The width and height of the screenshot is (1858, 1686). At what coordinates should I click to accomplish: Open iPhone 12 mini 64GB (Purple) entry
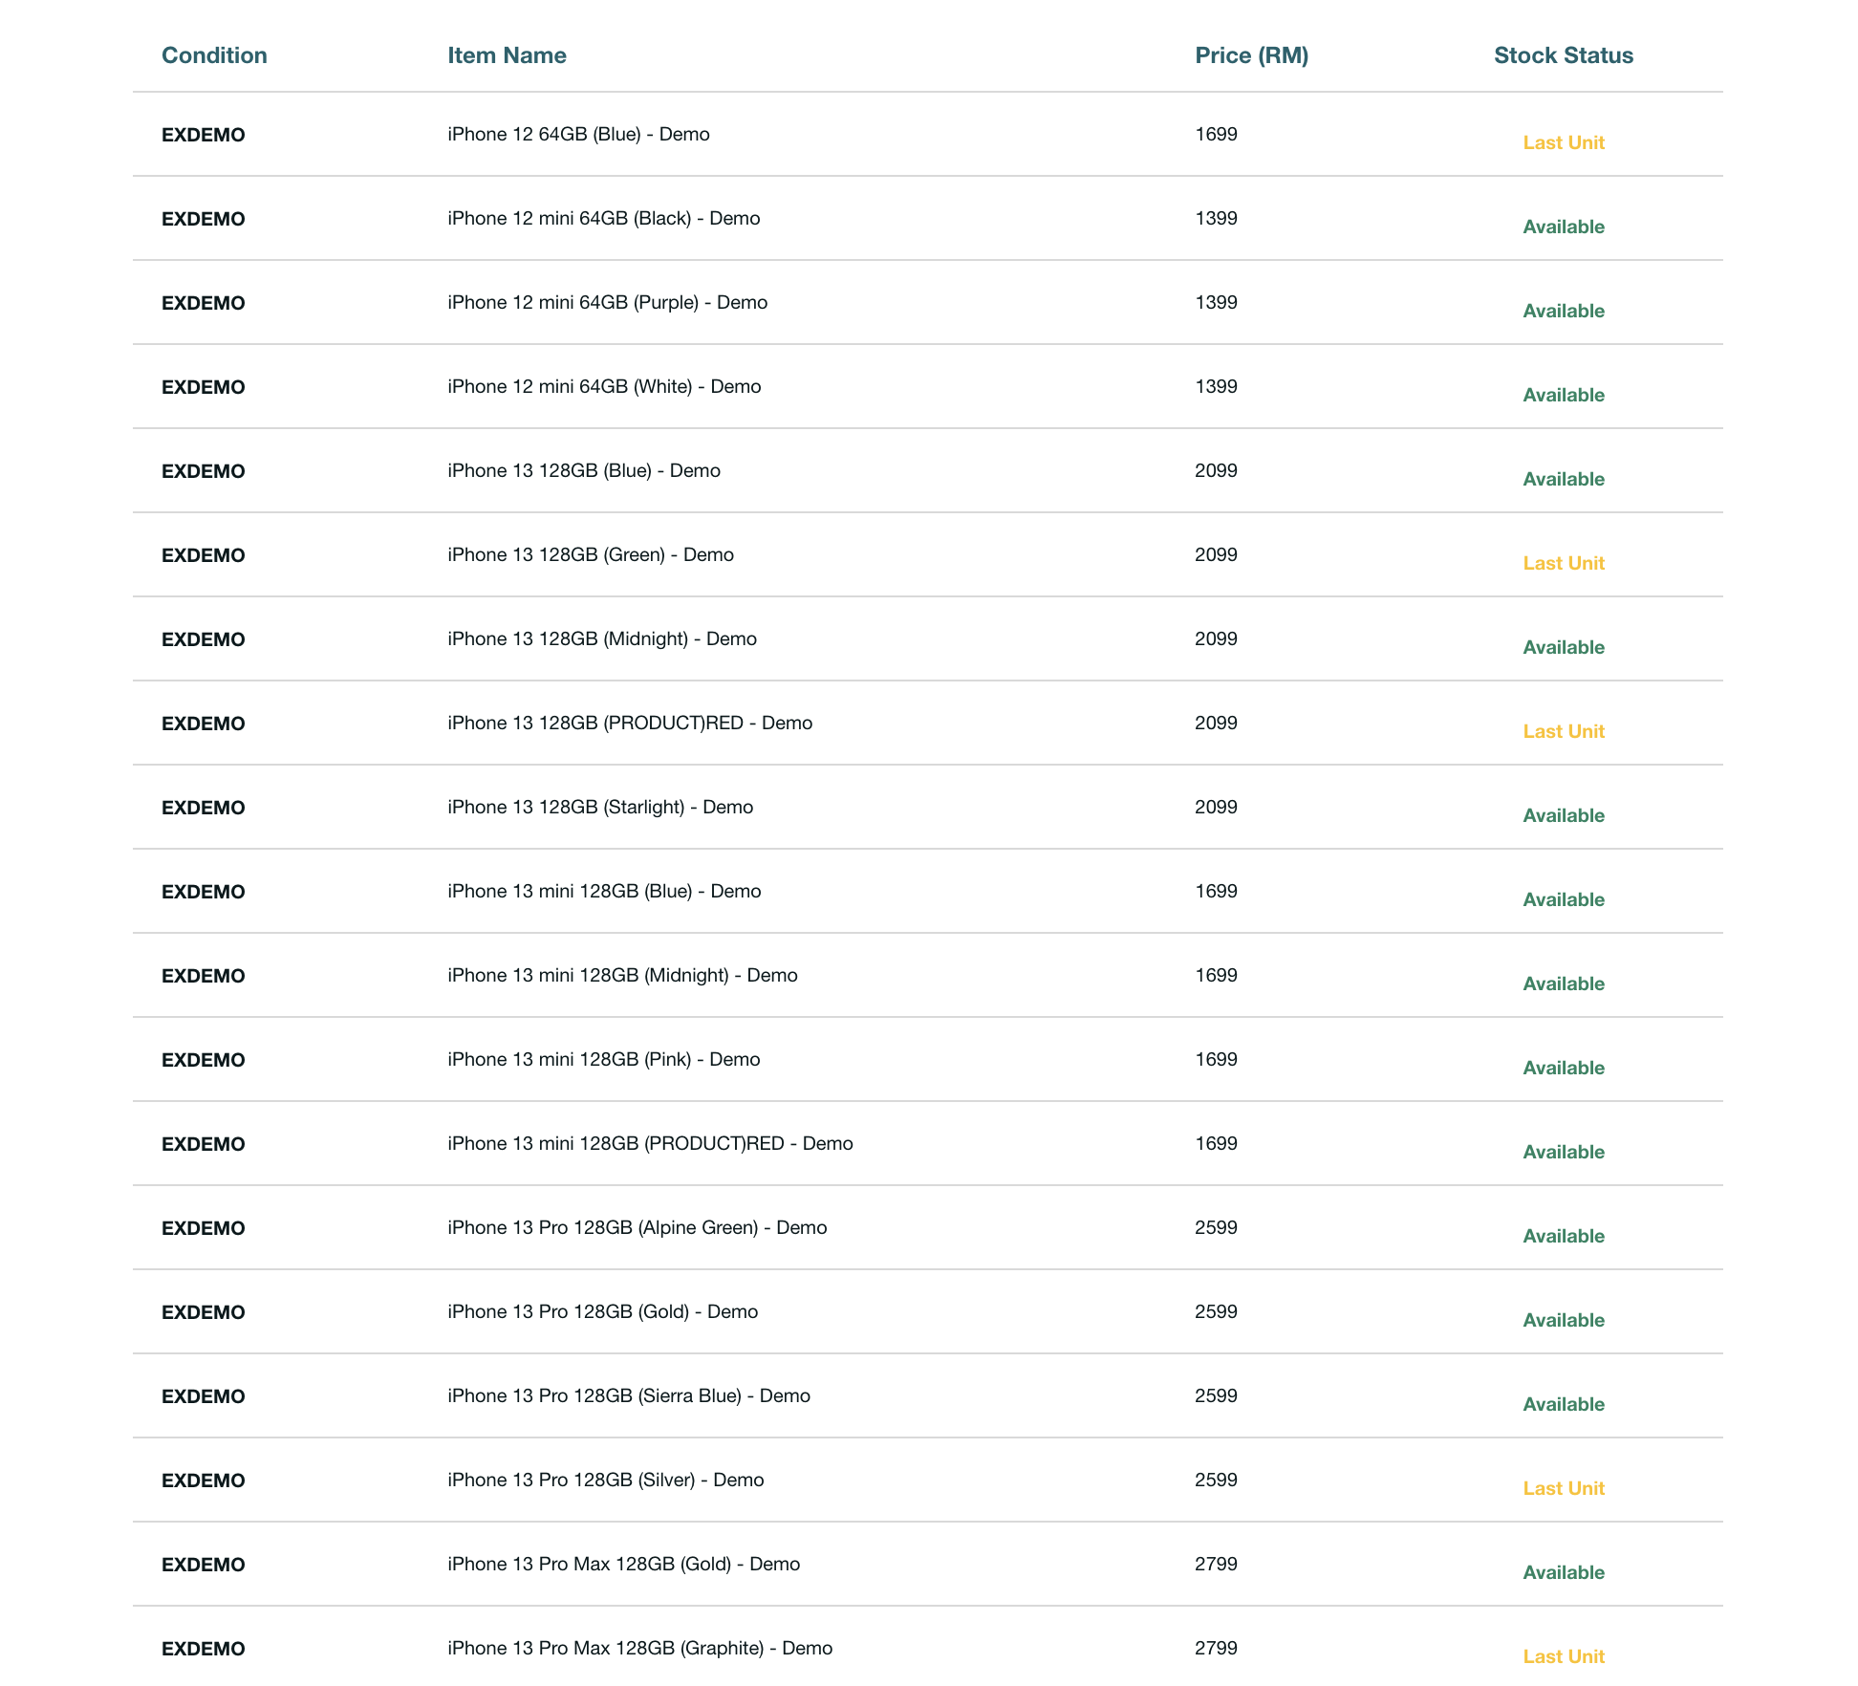607,303
